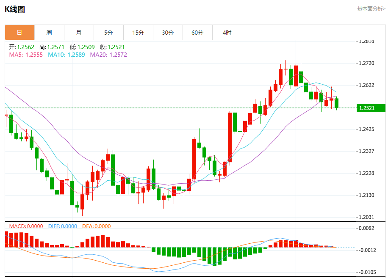Click the highest candlestick near 1.2720
388x278 pixels.
pos(285,69)
